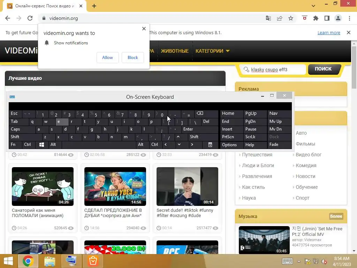This screenshot has width=357, height=268.
Task: Toggle the Chrome side panel icon
Action: coord(327,18)
